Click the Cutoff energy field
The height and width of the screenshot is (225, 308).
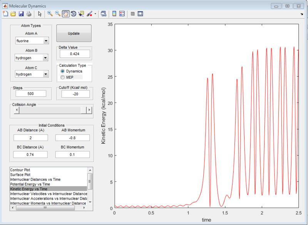[75, 94]
